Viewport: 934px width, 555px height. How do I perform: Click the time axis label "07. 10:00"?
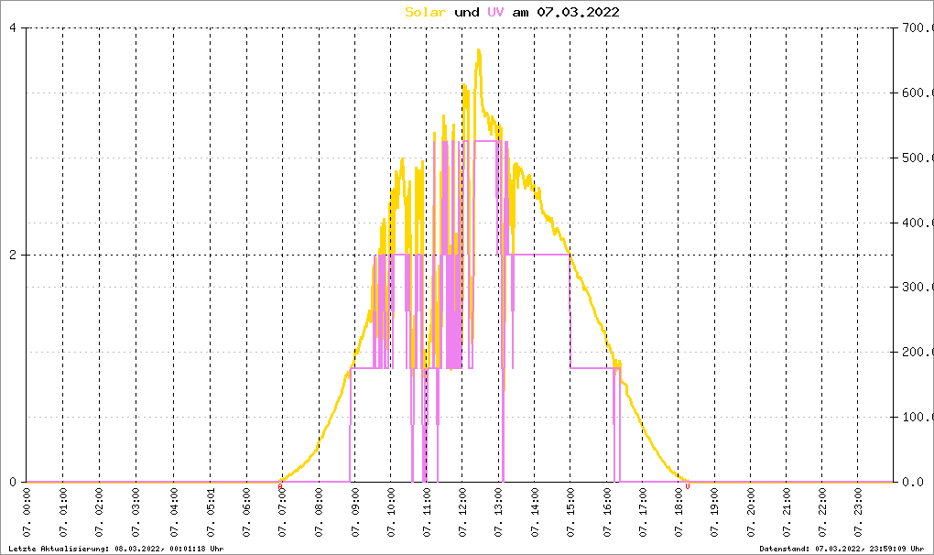(391, 512)
